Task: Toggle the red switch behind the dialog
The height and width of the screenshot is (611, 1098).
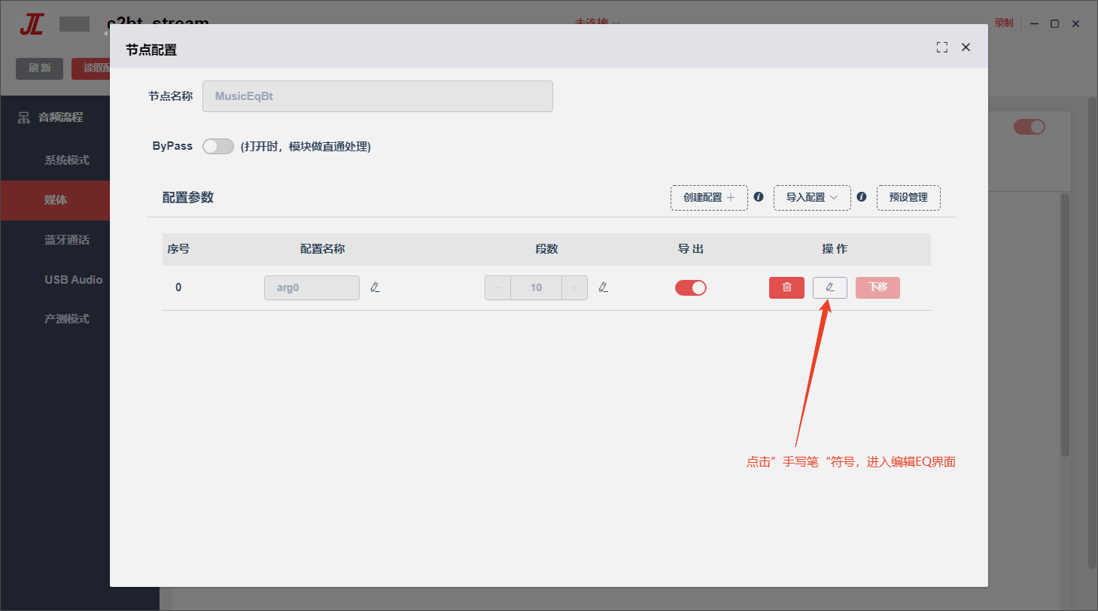Action: click(1029, 126)
